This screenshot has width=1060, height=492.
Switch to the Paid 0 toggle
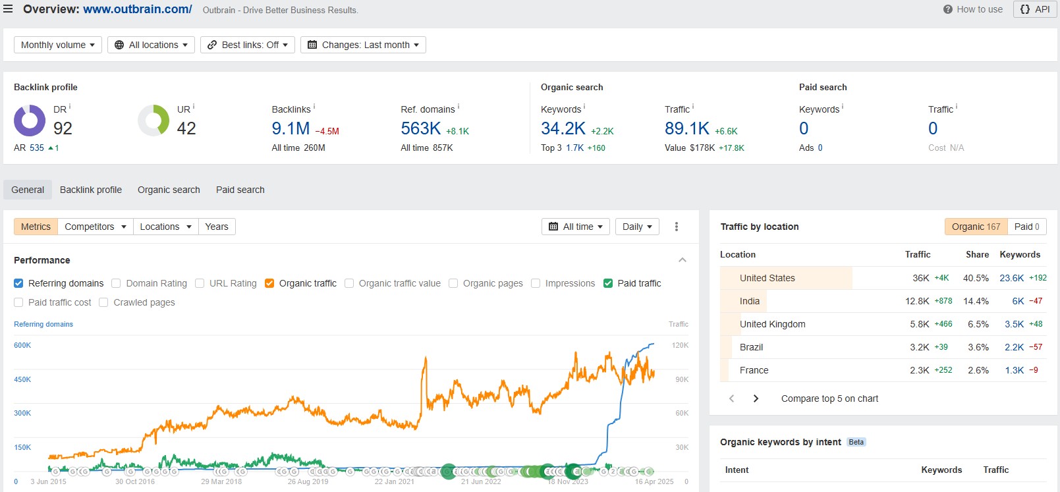1027,227
